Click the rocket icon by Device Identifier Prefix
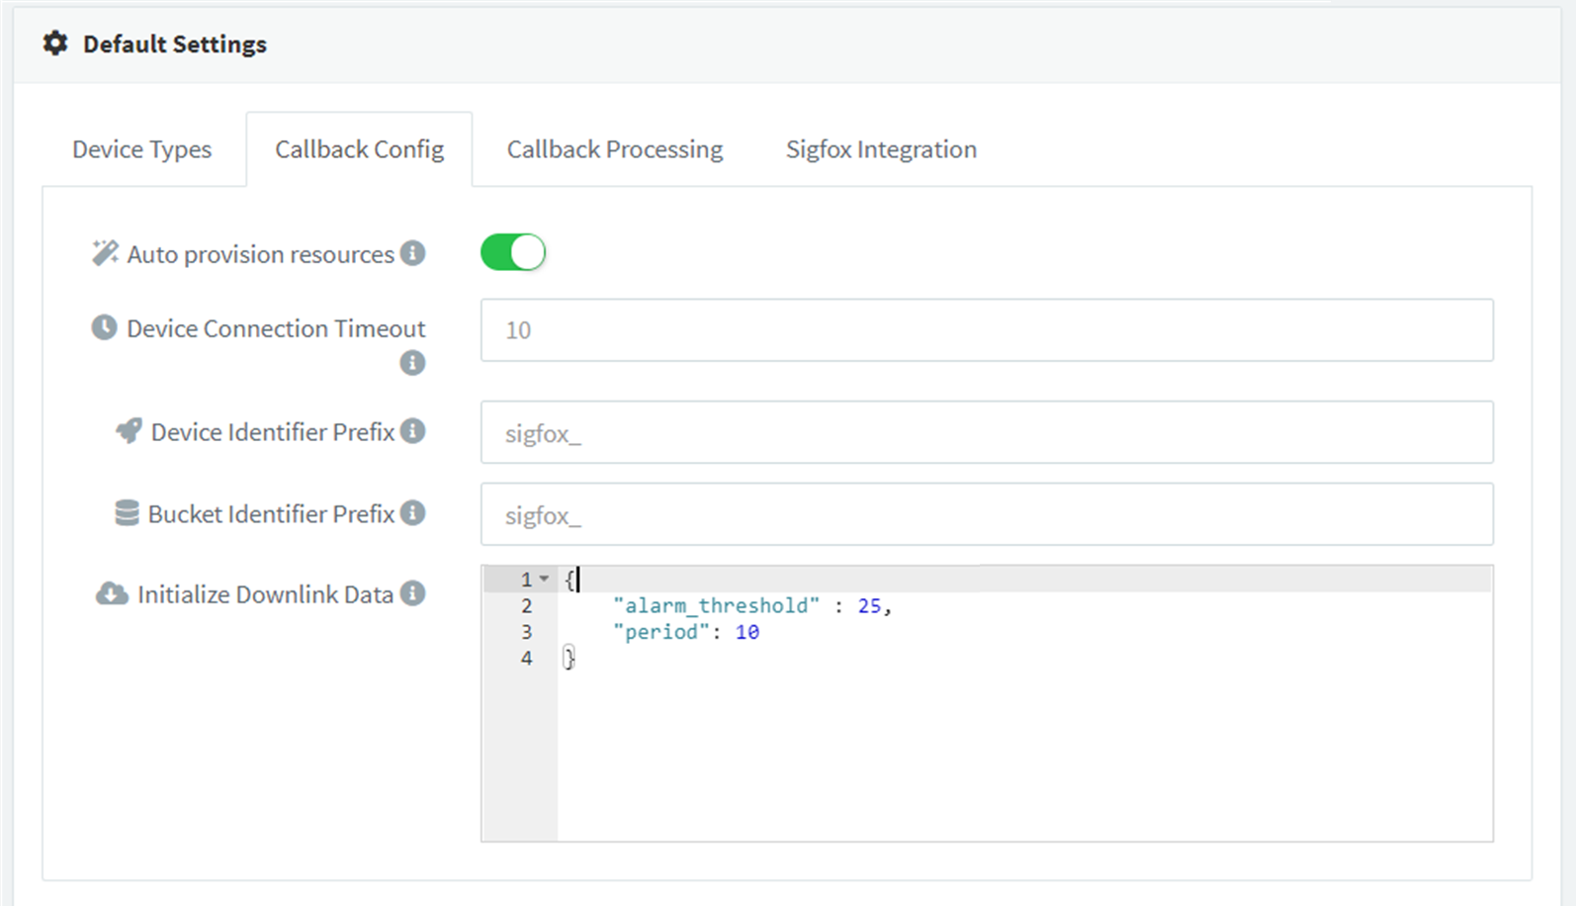The image size is (1576, 906). tap(129, 431)
